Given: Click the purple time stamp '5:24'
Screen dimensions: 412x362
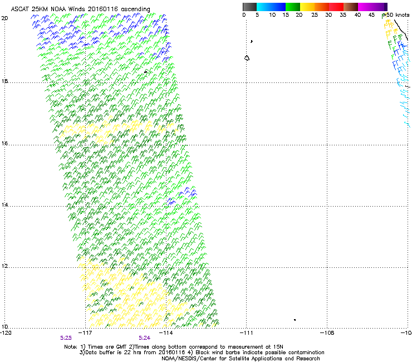Looking at the screenshot, I should 145,338.
